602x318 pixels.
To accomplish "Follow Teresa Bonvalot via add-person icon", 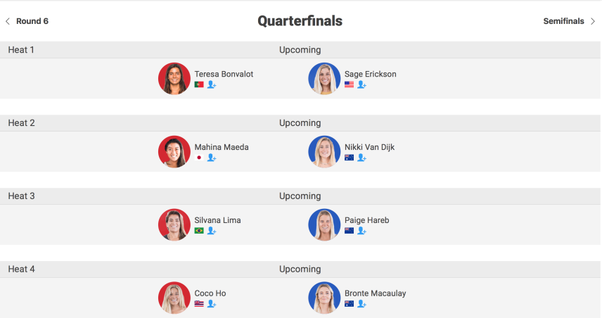I will point(212,84).
